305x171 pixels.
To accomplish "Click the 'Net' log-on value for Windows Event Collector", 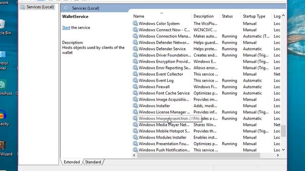I will [277, 74].
